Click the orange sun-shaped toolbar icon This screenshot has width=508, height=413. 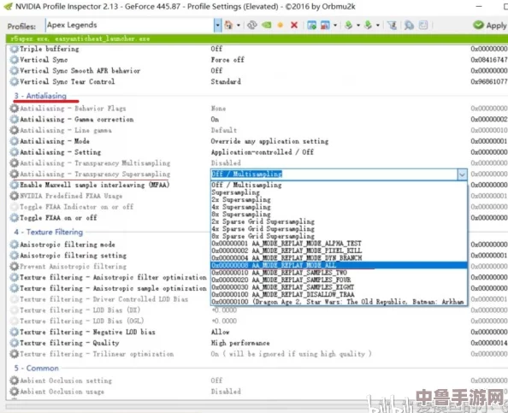point(281,26)
